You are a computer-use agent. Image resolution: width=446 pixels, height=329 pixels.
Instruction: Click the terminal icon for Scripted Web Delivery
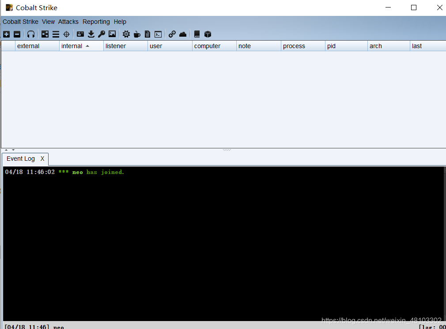click(158, 34)
